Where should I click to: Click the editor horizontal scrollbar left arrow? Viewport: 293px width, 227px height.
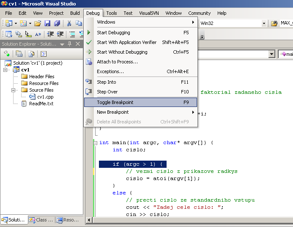[89, 220]
